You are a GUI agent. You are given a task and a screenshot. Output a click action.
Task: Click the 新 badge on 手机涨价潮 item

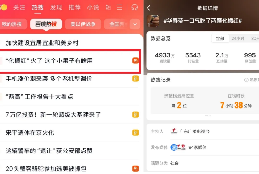click(x=135, y=79)
